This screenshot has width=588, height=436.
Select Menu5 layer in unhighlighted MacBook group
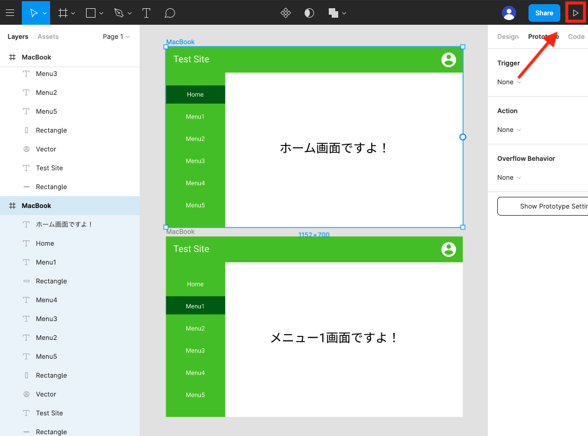point(70,111)
